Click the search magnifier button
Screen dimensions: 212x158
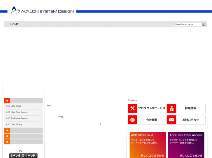click(204, 24)
